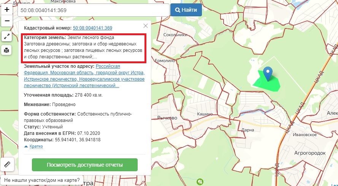The height and width of the screenshot is (186, 338).
Task: Zoom out of the map
Action: pyautogui.click(x=7, y=21)
